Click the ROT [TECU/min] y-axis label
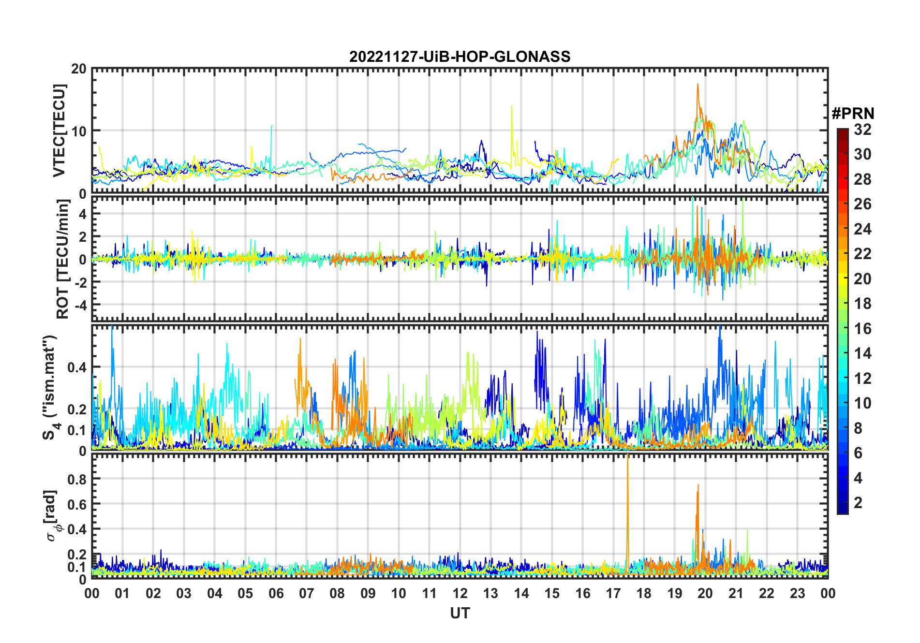Viewport: 920px width, 643px height. (x=63, y=259)
